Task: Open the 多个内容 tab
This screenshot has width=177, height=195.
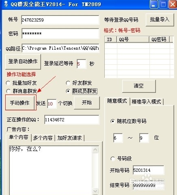Action: point(43,138)
